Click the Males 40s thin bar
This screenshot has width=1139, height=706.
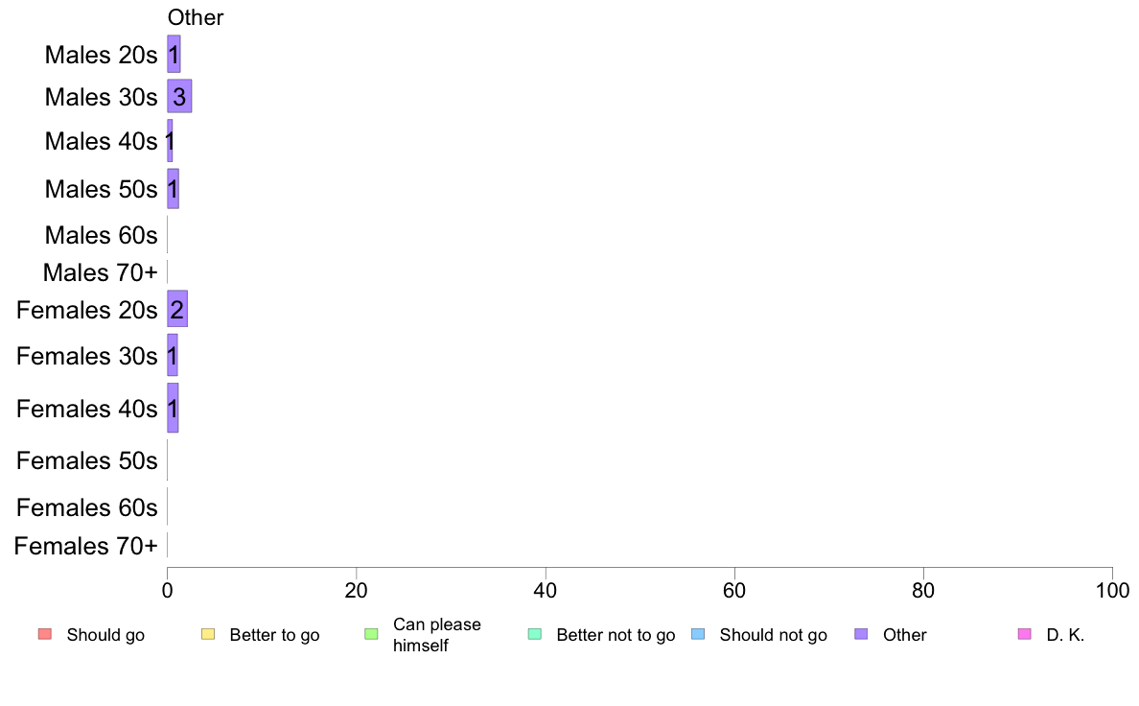pos(170,141)
